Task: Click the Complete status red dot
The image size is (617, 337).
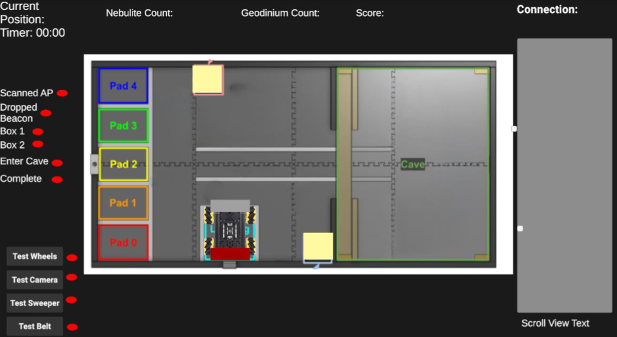Action: [x=57, y=180]
